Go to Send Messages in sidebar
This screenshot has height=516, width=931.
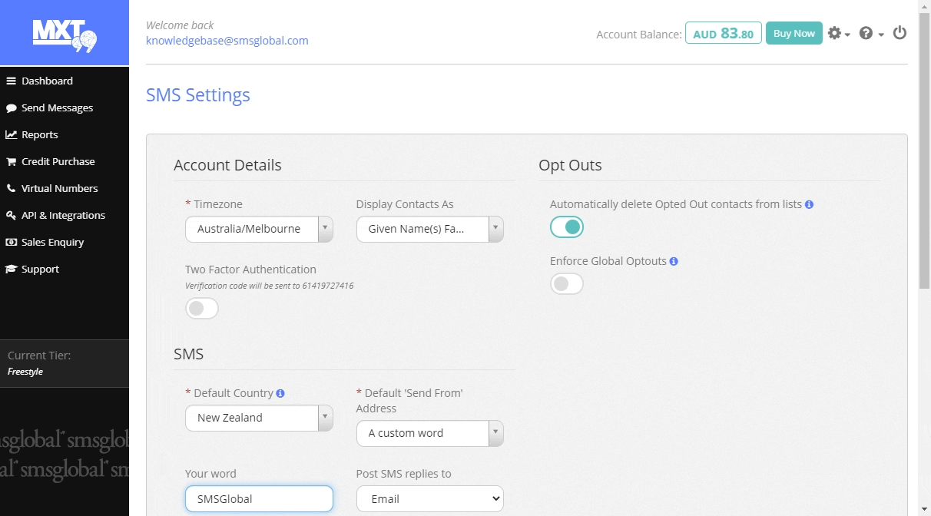(x=57, y=108)
